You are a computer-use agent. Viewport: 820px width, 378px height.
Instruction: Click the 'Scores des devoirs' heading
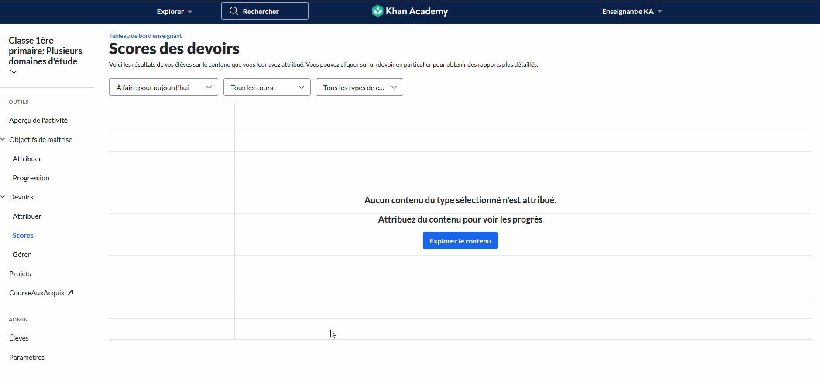(174, 48)
